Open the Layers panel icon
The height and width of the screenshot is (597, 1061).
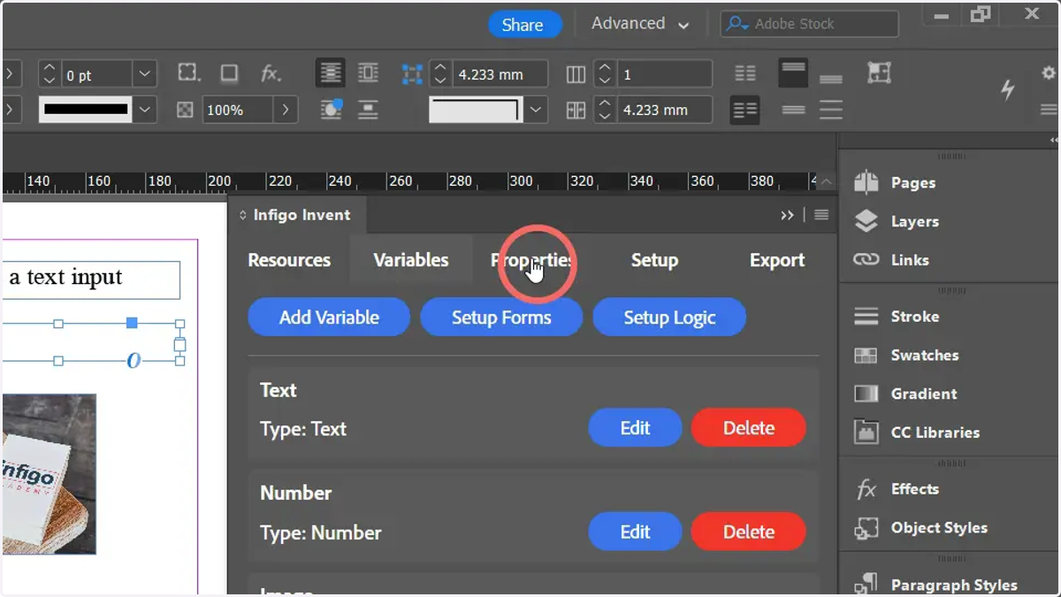(866, 221)
